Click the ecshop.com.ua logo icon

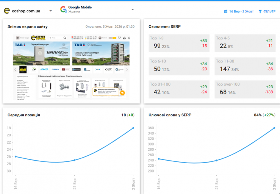coord(7,11)
